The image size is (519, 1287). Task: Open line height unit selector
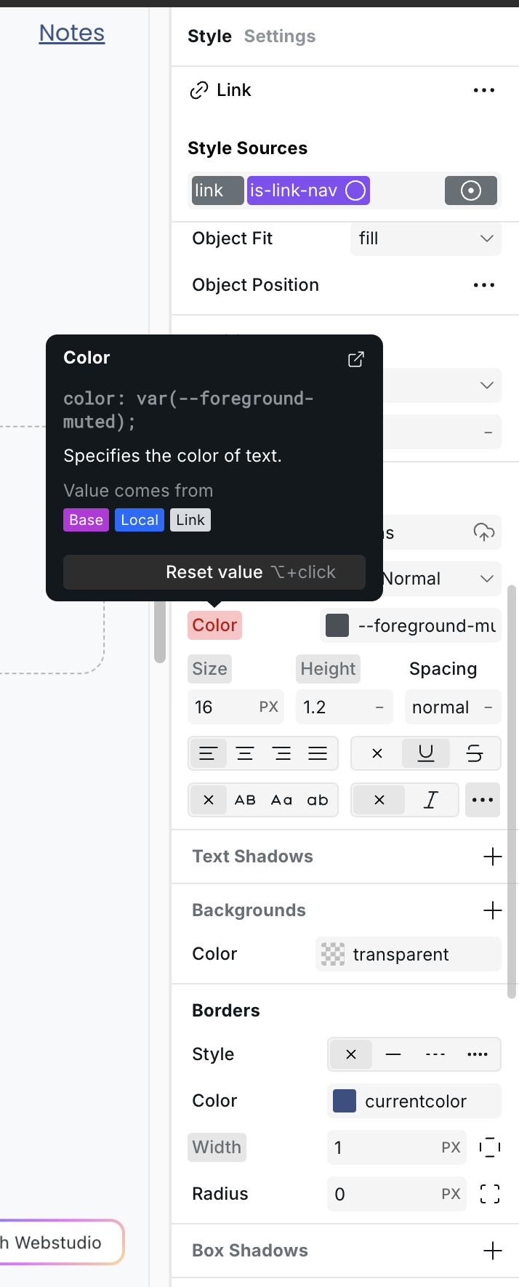tap(379, 707)
